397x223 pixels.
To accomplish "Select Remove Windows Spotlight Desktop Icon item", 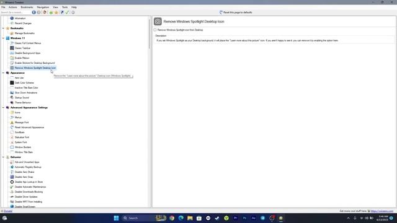I will [35, 68].
